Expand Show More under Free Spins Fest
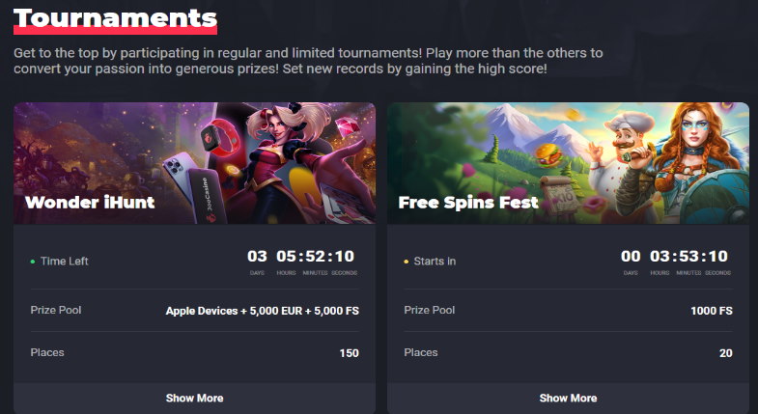Screen dimensions: 758x414 click(x=568, y=398)
